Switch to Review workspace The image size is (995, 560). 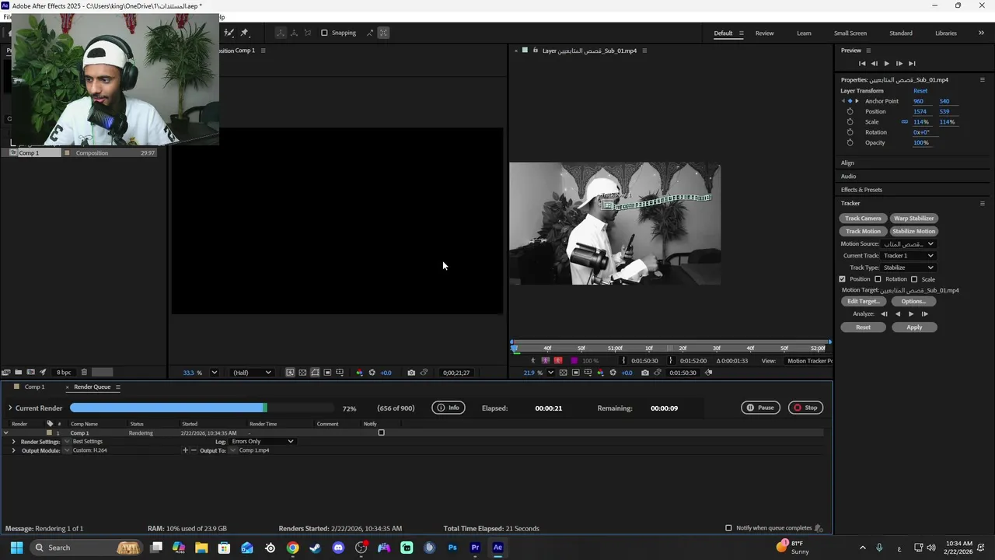click(x=764, y=33)
